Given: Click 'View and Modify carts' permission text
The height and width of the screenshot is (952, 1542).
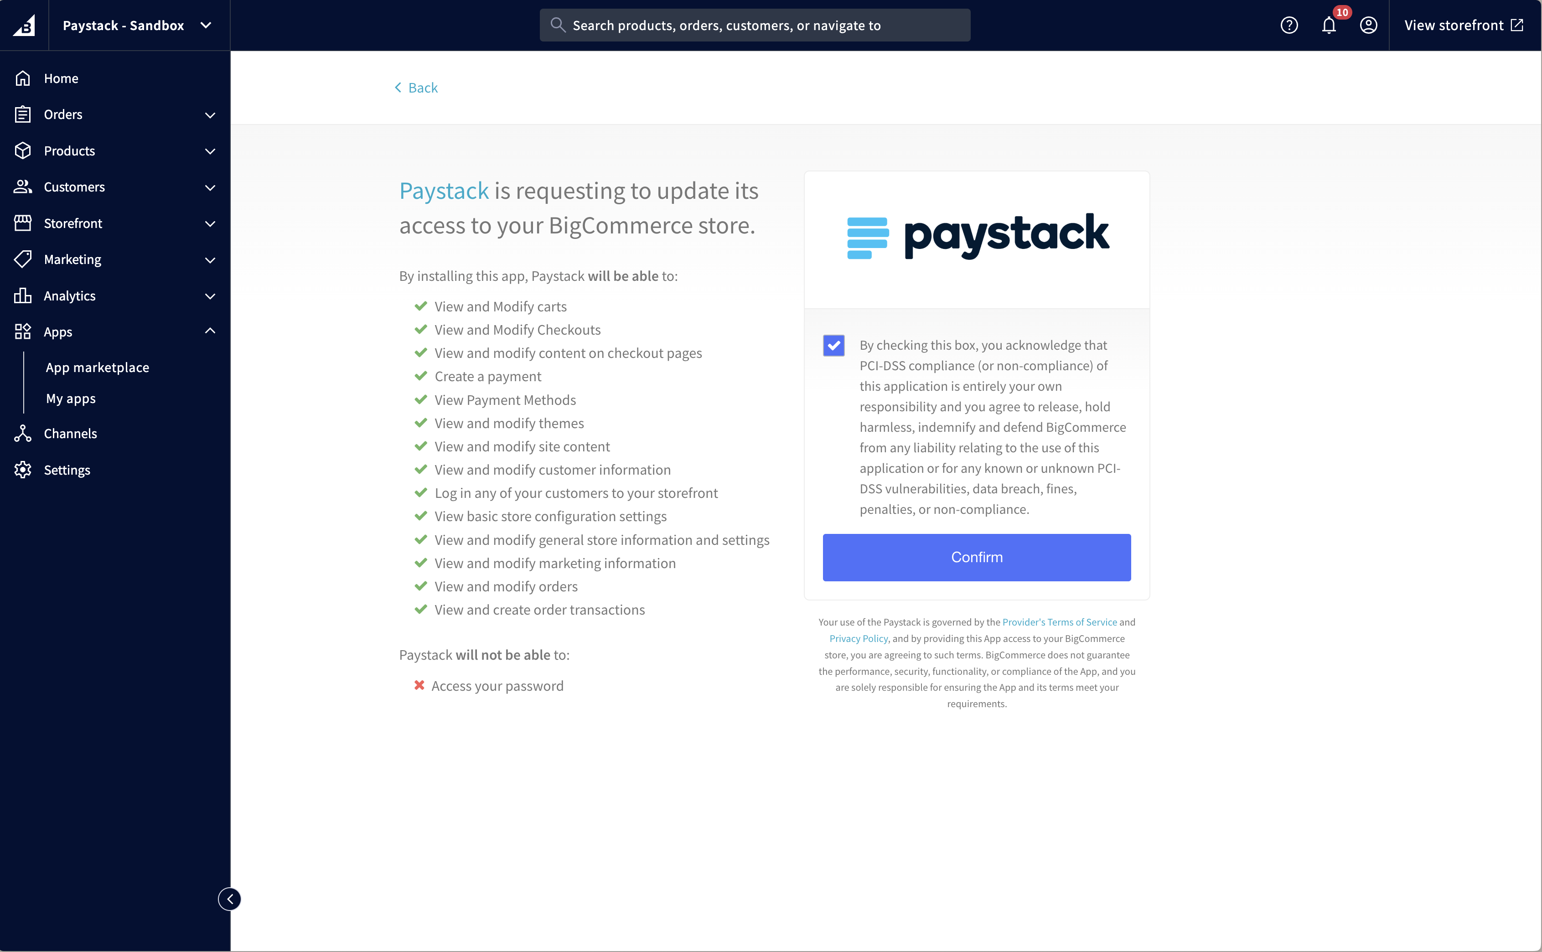Looking at the screenshot, I should click(501, 307).
